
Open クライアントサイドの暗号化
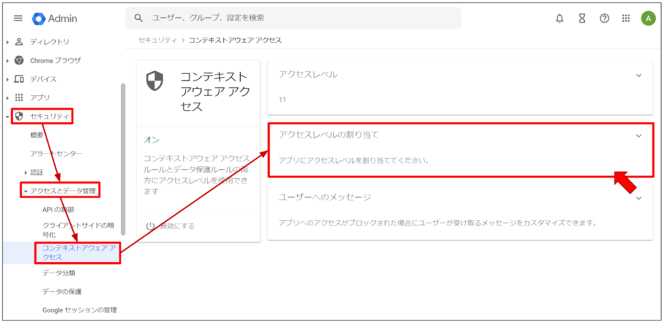coord(78,230)
